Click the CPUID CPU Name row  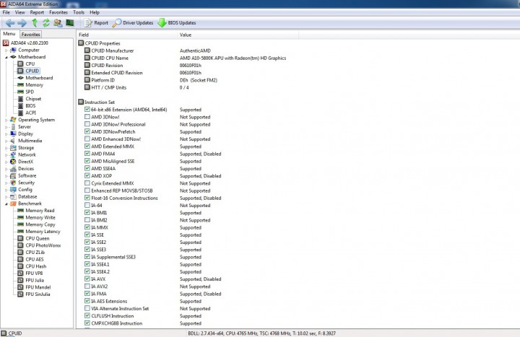(x=185, y=58)
